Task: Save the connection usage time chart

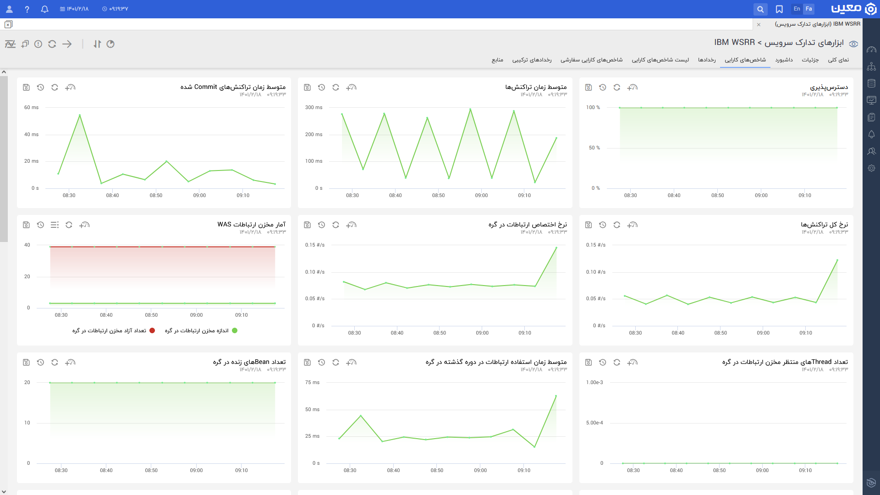Action: [x=308, y=362]
